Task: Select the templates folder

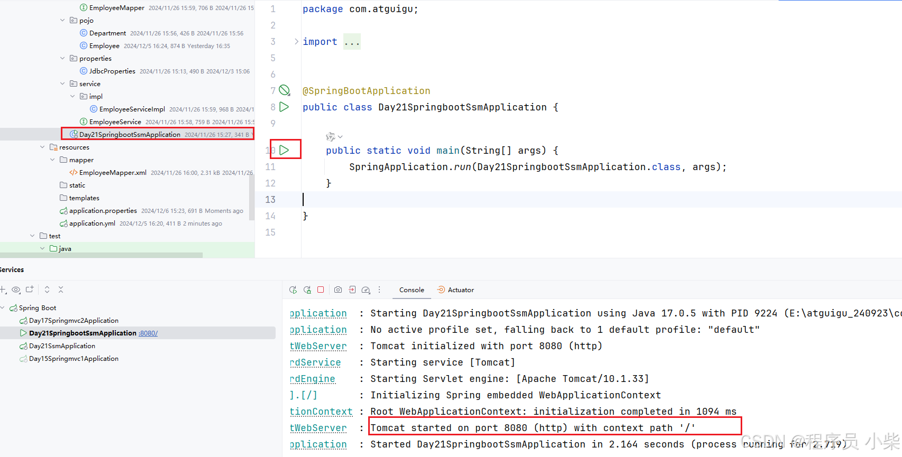Action: coord(84,198)
